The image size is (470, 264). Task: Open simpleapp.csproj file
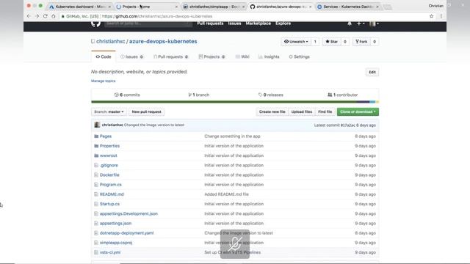[116, 243]
